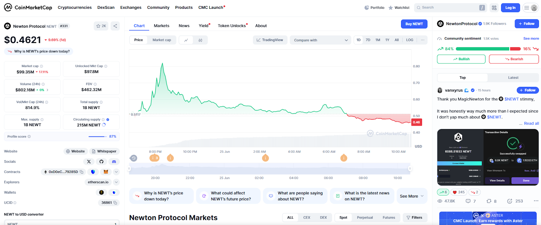Click the Market cap info icon

(42, 66)
